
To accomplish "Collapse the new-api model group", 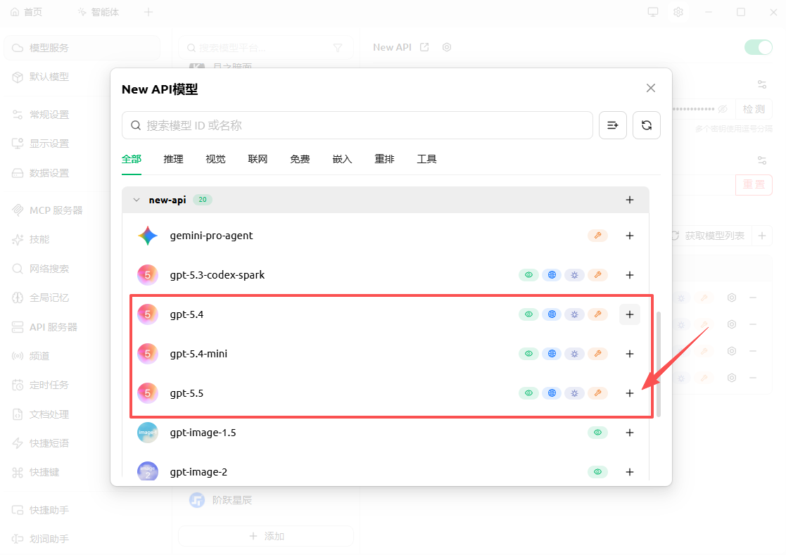I will [x=137, y=200].
